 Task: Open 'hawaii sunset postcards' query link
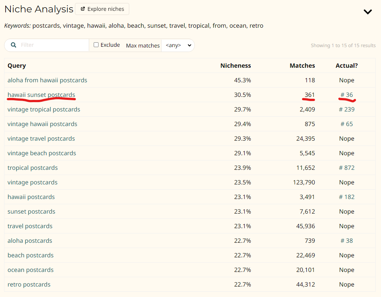tap(41, 95)
